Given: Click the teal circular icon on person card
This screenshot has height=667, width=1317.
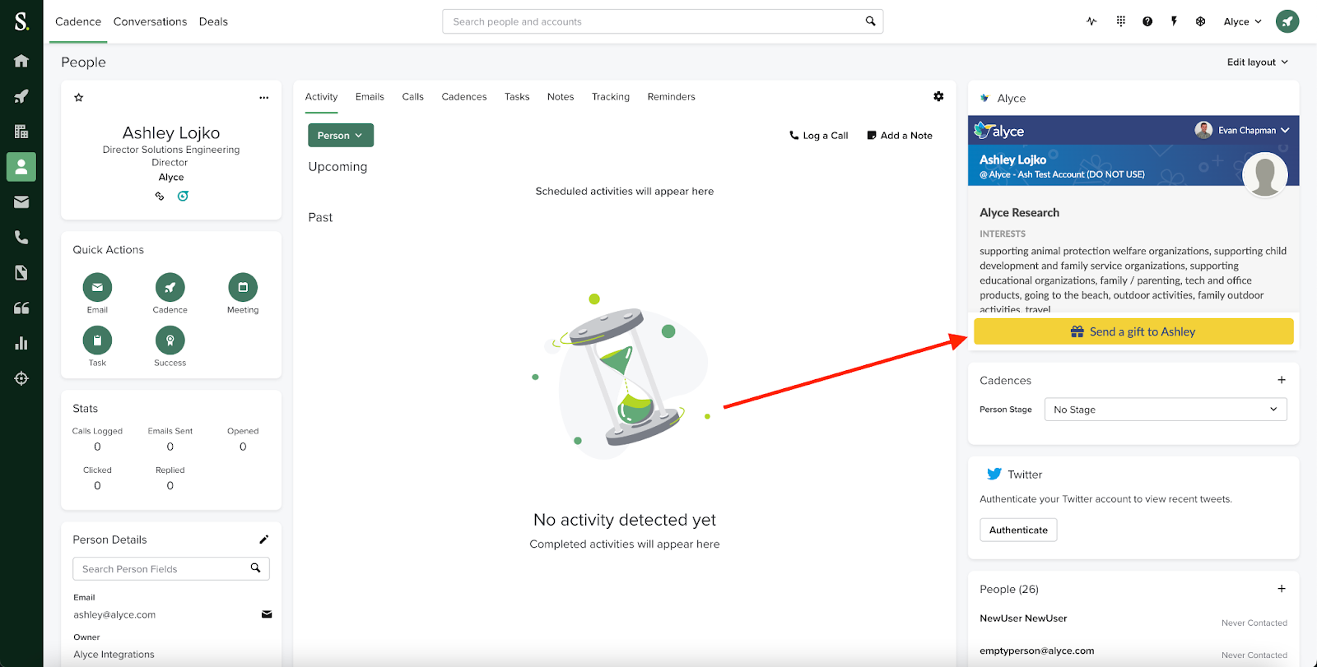Looking at the screenshot, I should point(183,196).
